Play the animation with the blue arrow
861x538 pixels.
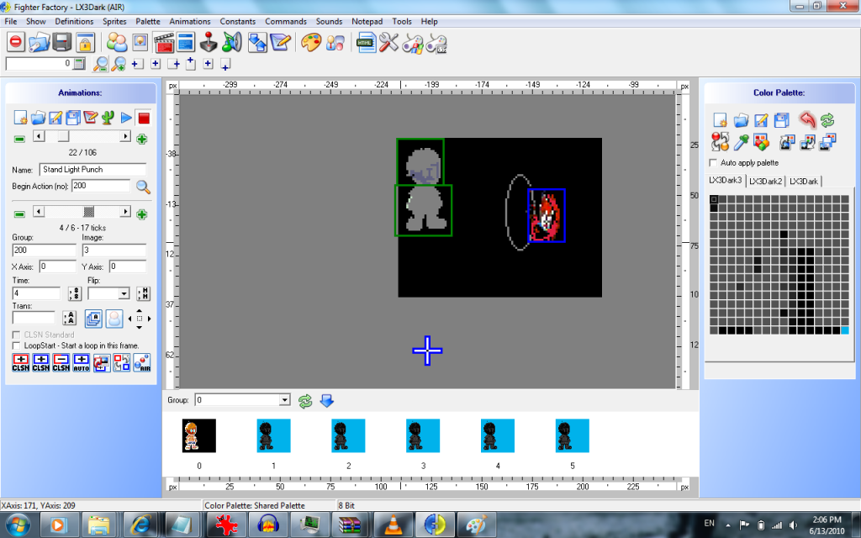(126, 118)
